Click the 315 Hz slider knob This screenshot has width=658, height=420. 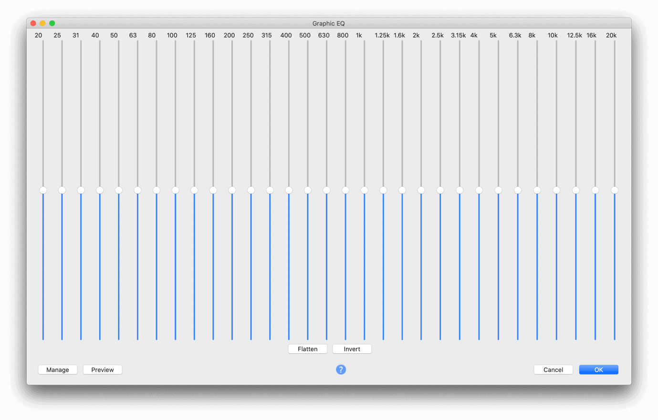(270, 190)
